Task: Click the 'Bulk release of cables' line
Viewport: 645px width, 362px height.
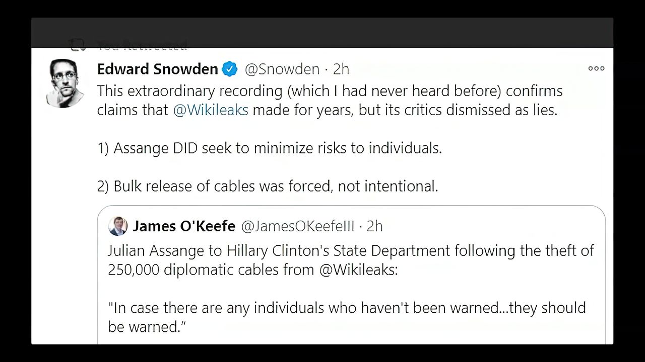Action: tap(268, 186)
